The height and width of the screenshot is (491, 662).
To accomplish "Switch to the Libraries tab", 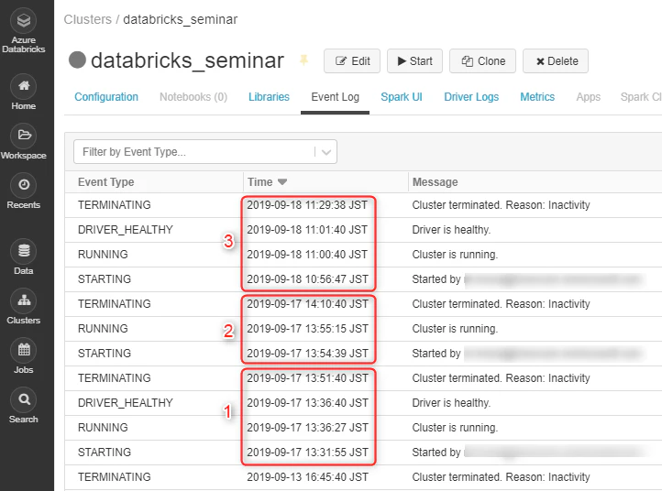I will pos(269,97).
